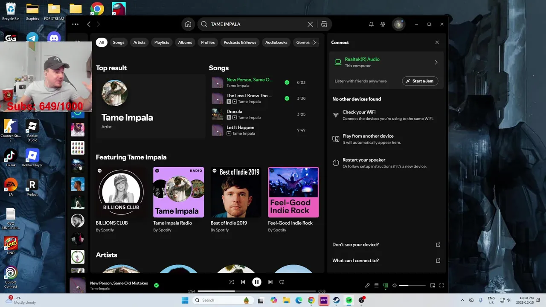The height and width of the screenshot is (307, 546).
Task: Open the Recycle Bin on the desktop
Action: (11, 12)
